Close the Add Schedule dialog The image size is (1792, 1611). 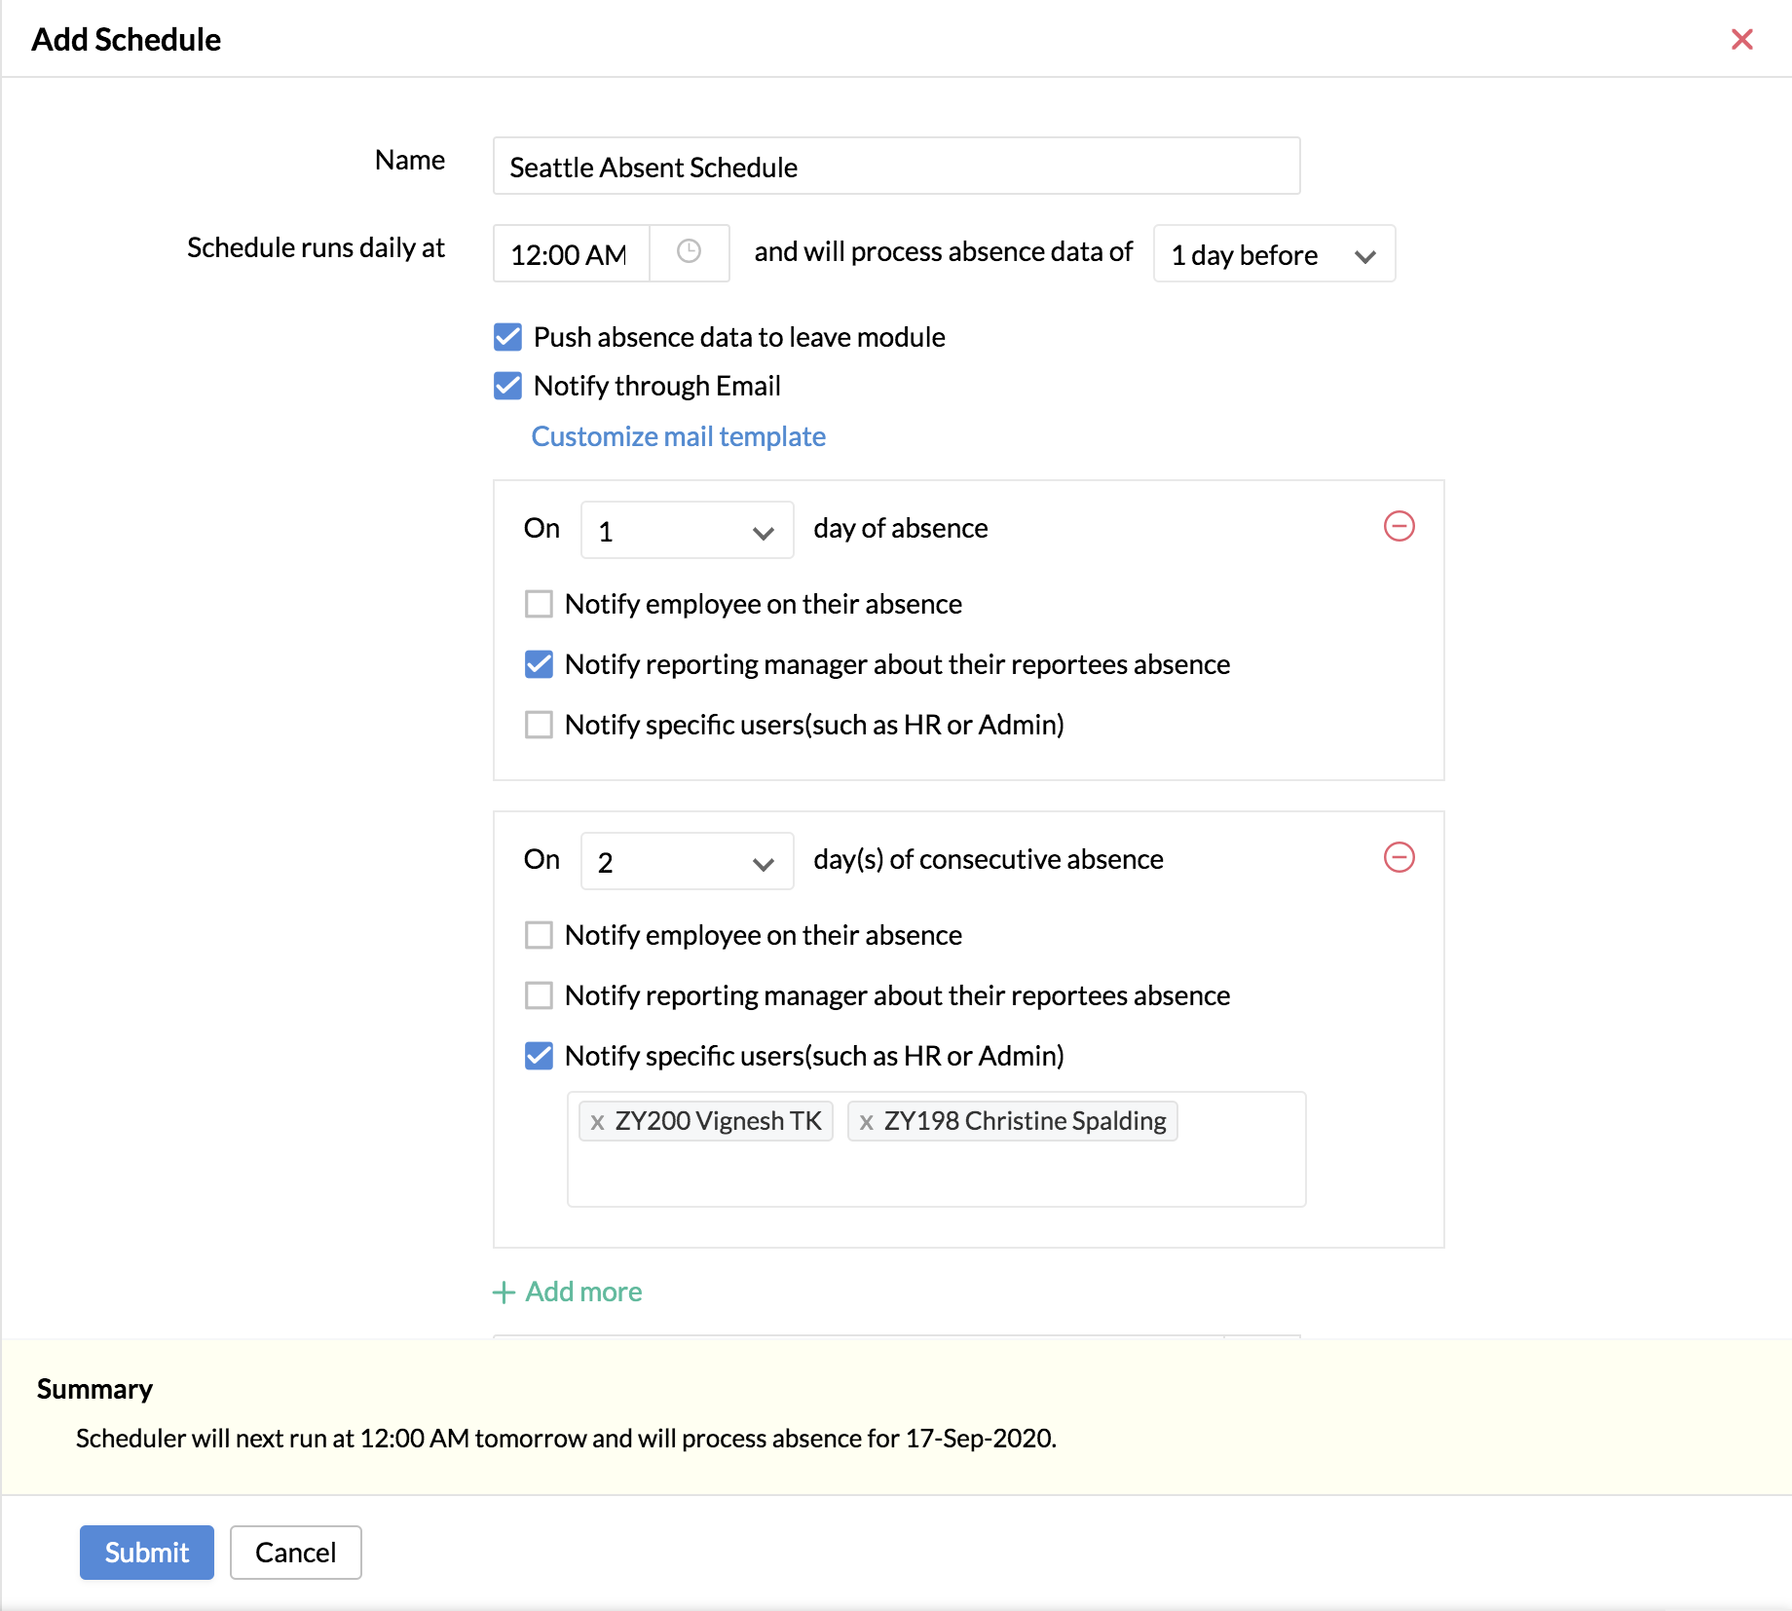coord(1741,39)
